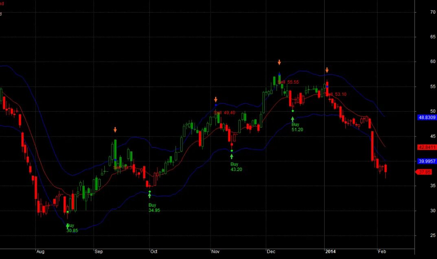Viewport: 437px width, 259px height.
Task: Click the red 37.85 last price tag
Action: [425, 172]
